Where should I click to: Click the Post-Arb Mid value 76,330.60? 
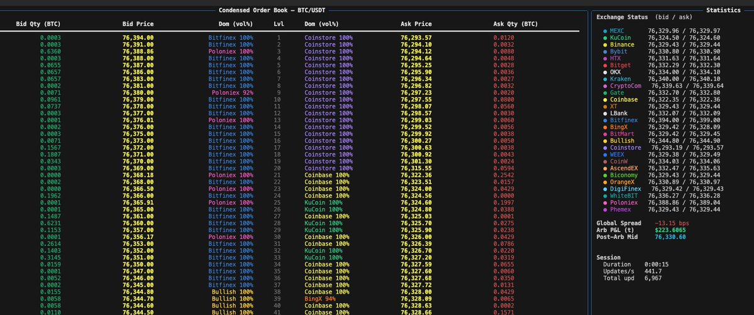click(x=670, y=237)
